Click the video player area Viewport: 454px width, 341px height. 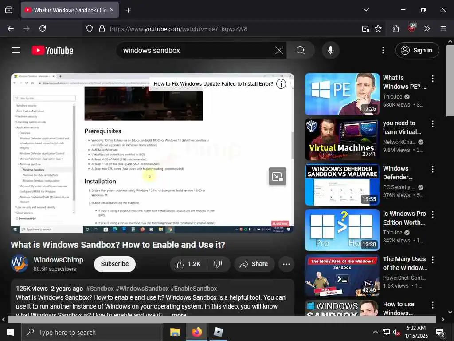(x=153, y=153)
